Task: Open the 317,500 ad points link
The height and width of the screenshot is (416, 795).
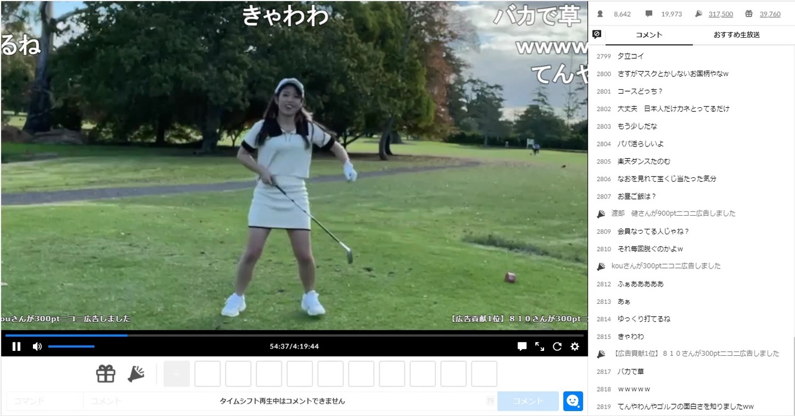Action: click(x=720, y=14)
